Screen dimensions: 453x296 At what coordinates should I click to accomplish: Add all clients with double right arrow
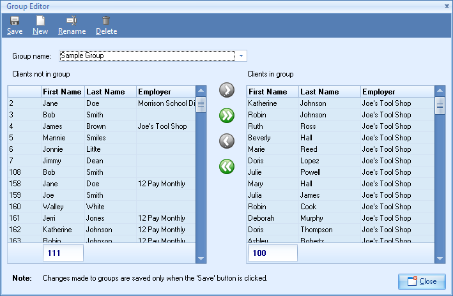point(227,115)
